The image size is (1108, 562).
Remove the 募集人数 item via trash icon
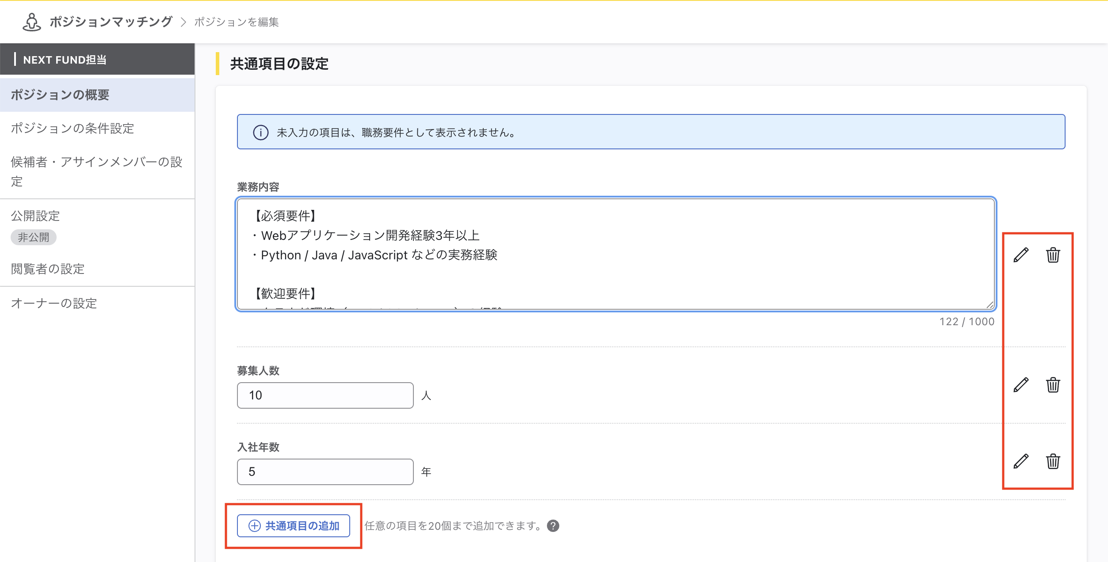point(1053,385)
